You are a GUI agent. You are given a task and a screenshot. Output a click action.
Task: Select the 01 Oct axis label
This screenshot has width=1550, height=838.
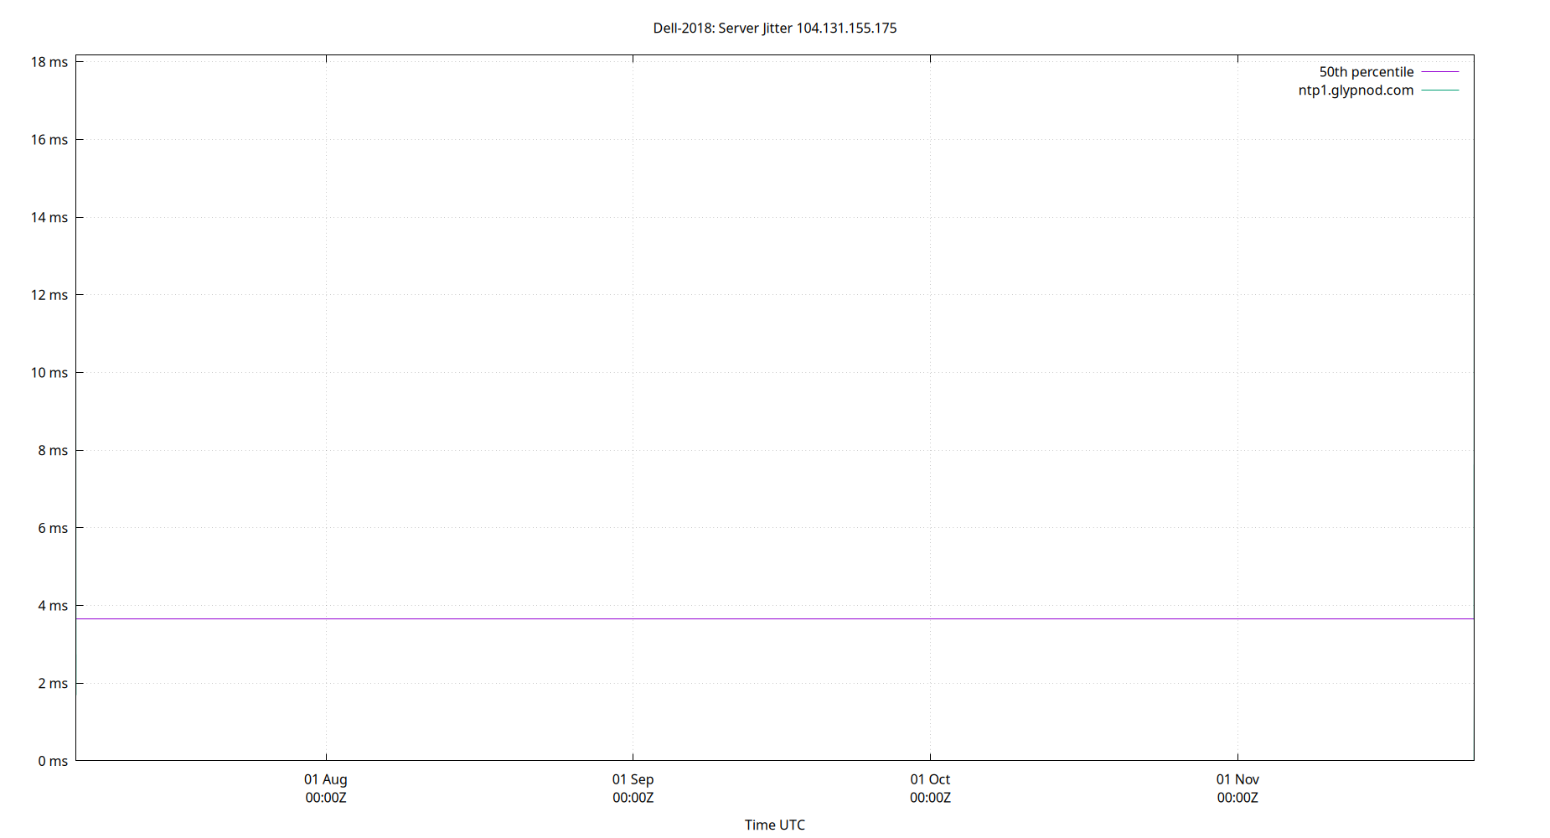930,779
